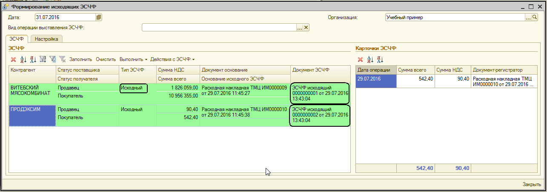Image resolution: width=547 pixels, height=192 pixels.
Task: Delete row in Карточки ЭСЧФ panel
Action: pos(360,59)
